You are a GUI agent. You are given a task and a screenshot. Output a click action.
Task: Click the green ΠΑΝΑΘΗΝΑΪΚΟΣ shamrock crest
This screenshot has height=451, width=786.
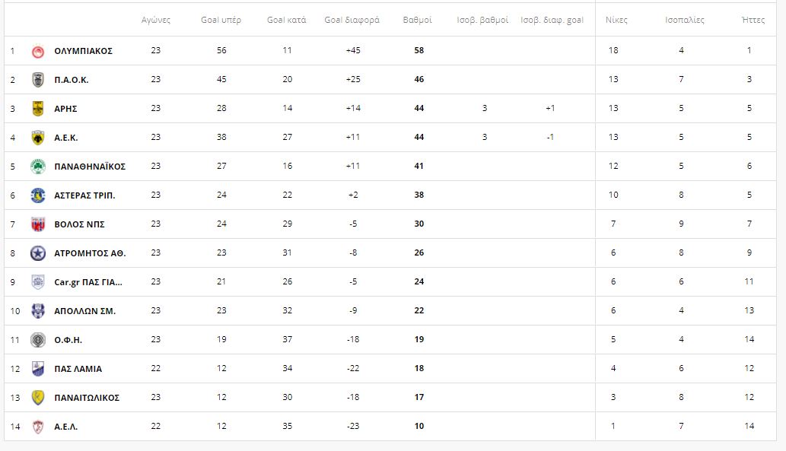click(38, 167)
